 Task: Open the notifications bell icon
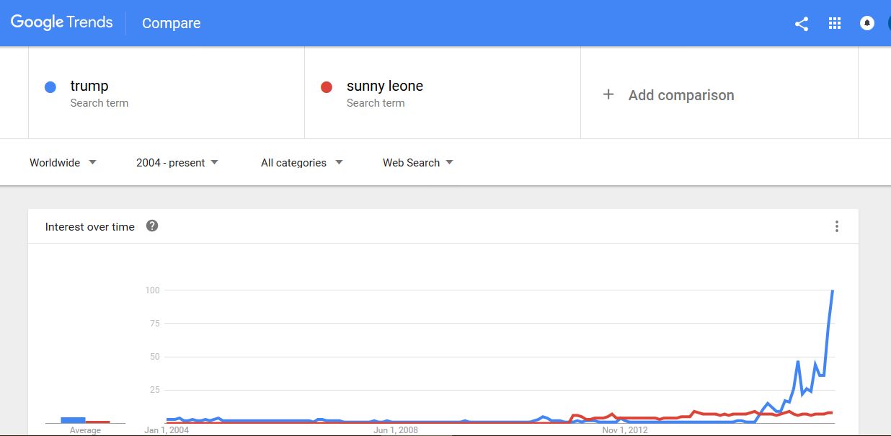[x=866, y=24]
